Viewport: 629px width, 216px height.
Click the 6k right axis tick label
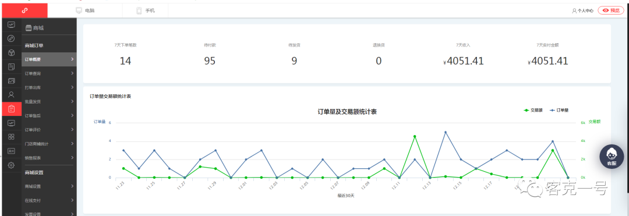point(583,123)
